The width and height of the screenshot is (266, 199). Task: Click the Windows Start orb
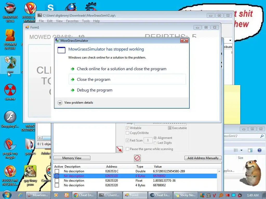click(7, 195)
